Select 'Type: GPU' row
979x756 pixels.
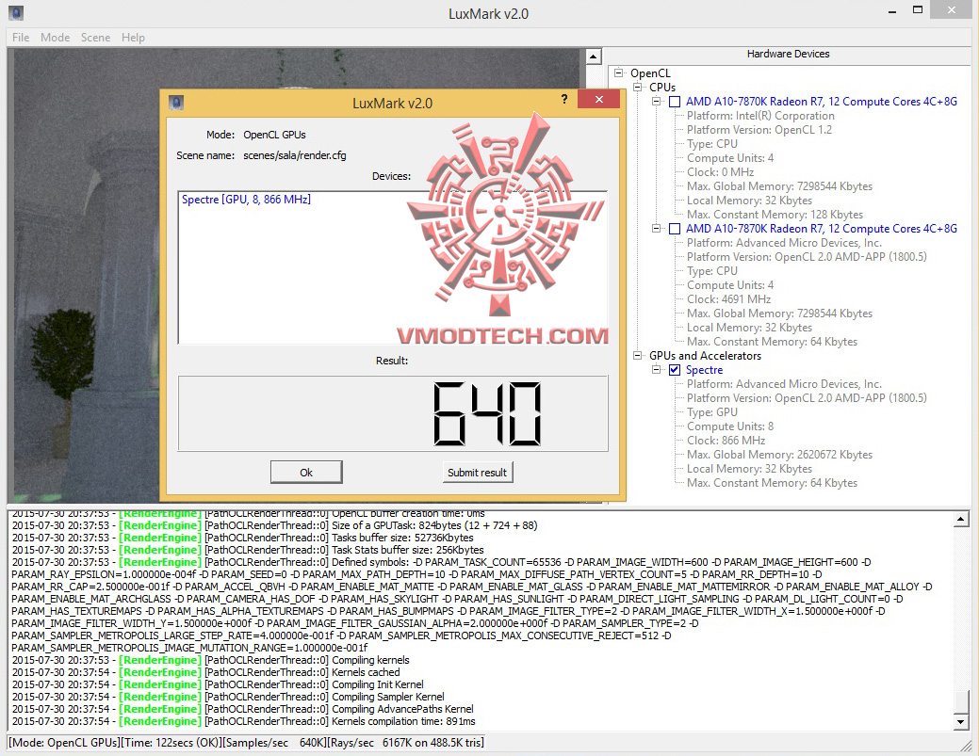tap(711, 412)
